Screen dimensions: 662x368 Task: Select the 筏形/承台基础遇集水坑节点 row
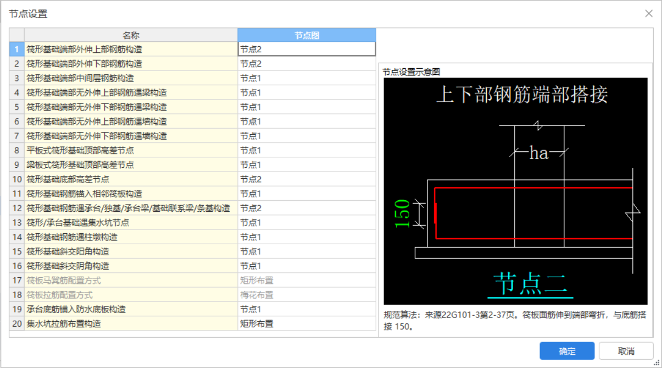point(131,223)
